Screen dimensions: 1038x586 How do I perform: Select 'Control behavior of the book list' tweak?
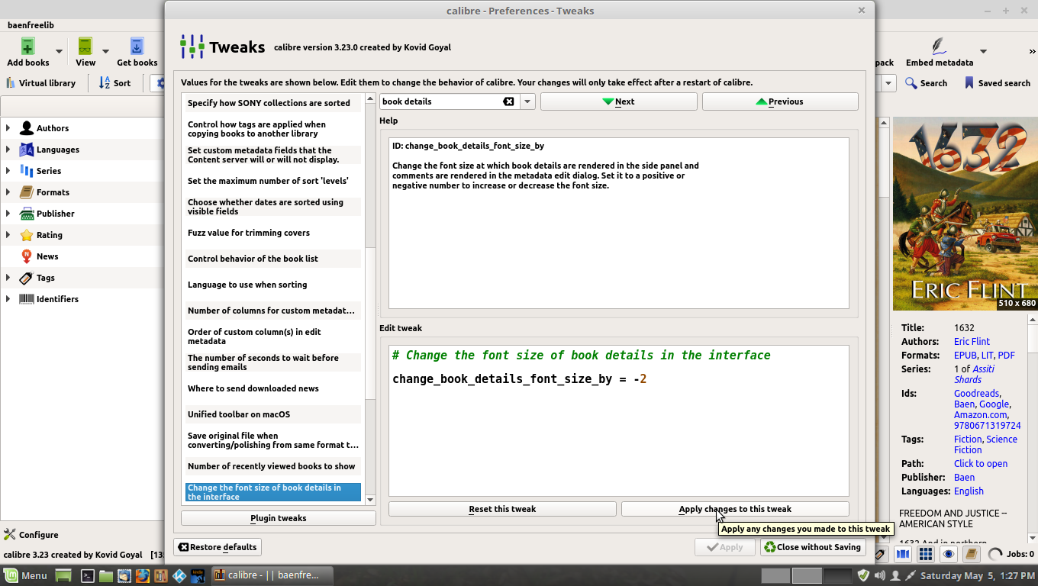tap(273, 259)
